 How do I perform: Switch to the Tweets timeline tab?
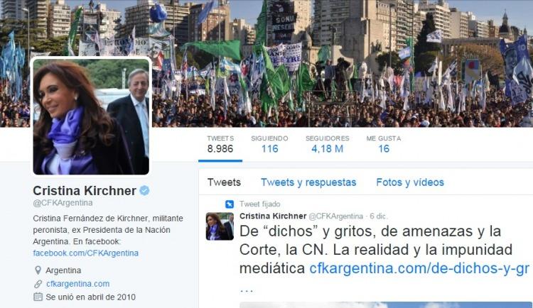click(224, 182)
